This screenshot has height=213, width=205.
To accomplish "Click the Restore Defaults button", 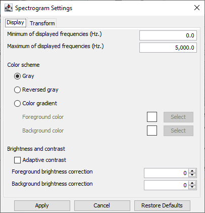I will coord(162,205).
